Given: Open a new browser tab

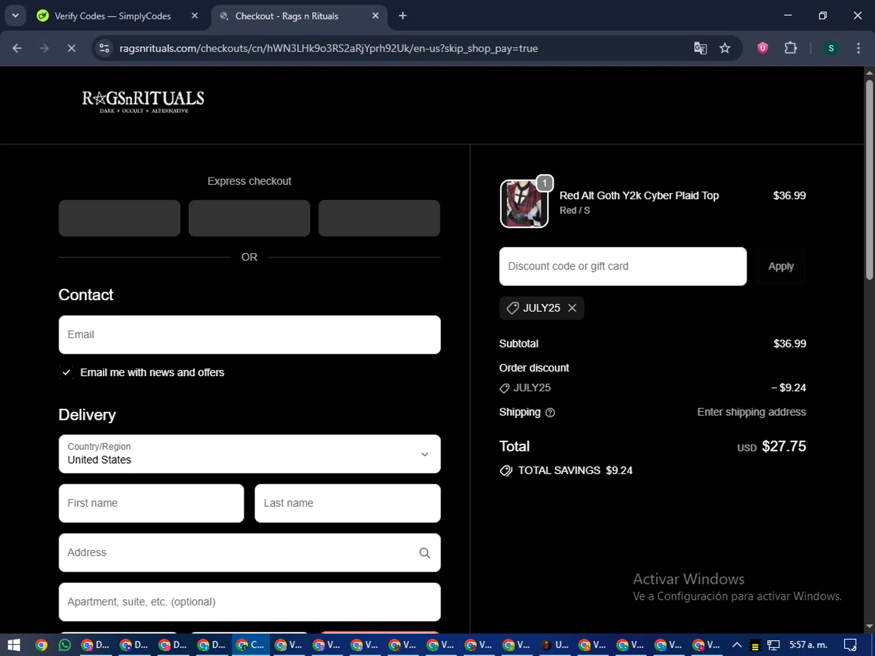Looking at the screenshot, I should (402, 16).
